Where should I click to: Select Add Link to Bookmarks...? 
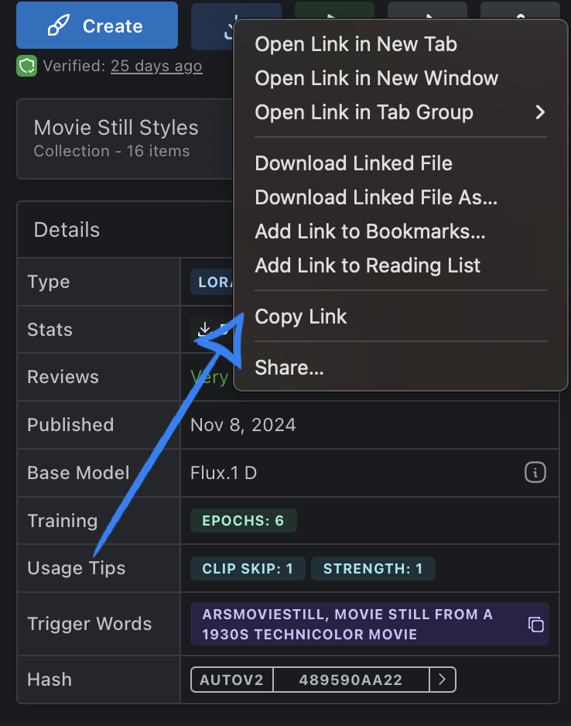coord(370,231)
